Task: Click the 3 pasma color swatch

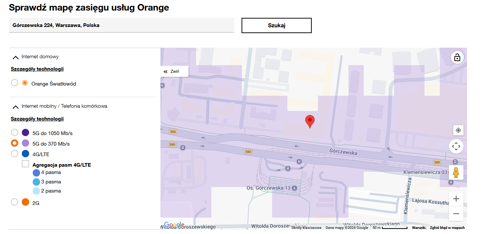Action: coord(36,182)
